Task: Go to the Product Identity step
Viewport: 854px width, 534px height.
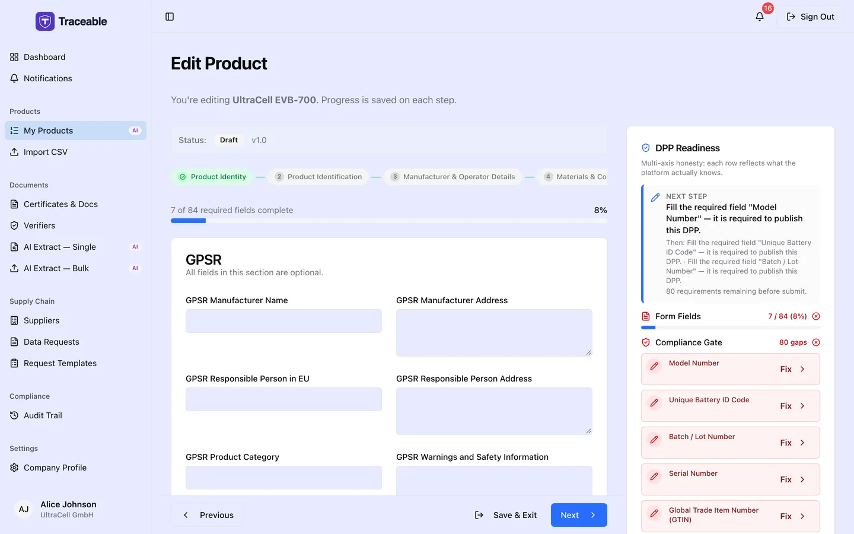Action: coord(212,177)
